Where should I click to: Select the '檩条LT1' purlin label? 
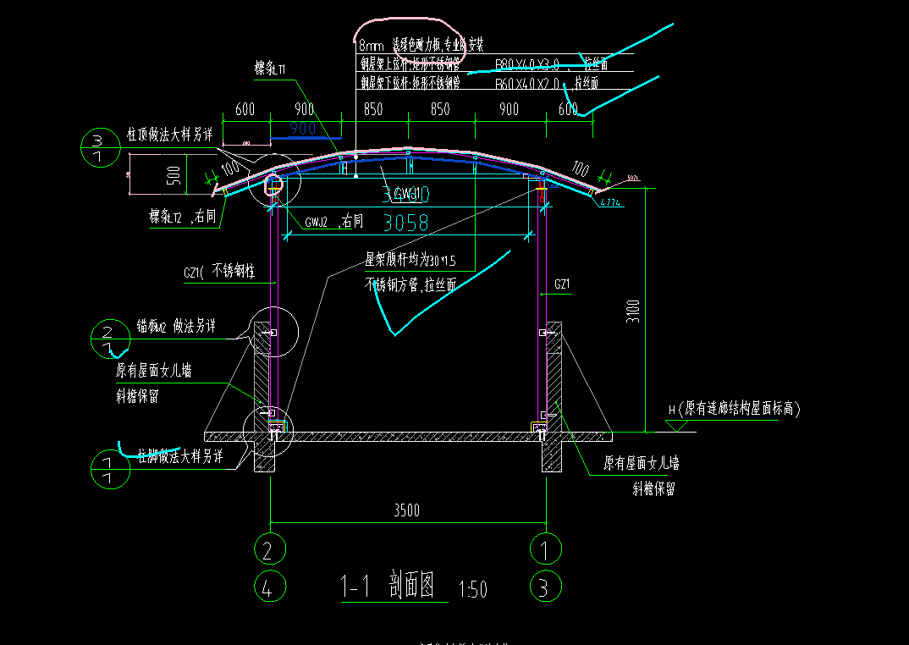270,69
